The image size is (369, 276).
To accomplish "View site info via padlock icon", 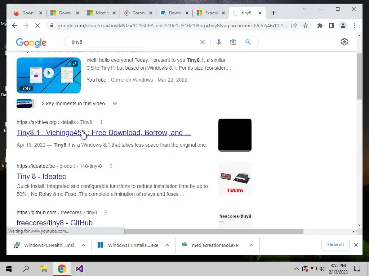I will 52,26.
